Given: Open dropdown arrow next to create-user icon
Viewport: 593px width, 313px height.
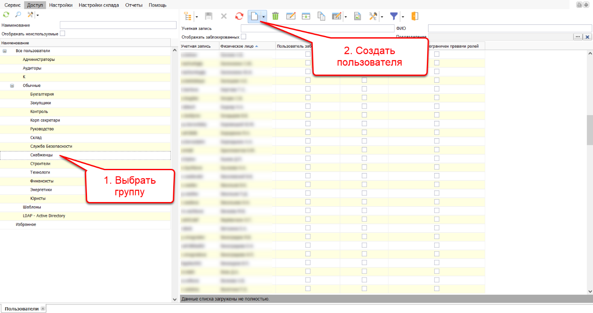Looking at the screenshot, I should click(x=264, y=17).
